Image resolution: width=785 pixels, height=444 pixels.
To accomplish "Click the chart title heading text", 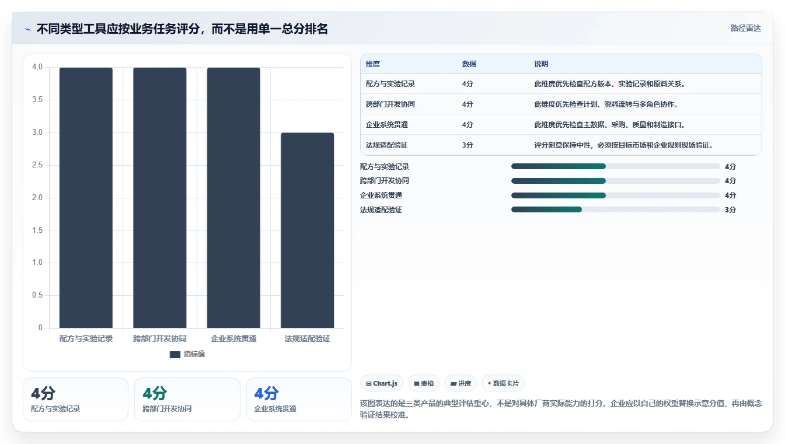I will click(182, 29).
